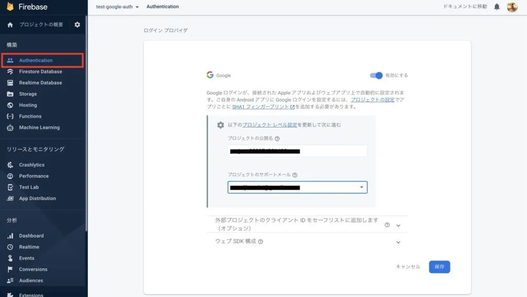Click the blue 保存 save button

pyautogui.click(x=439, y=267)
